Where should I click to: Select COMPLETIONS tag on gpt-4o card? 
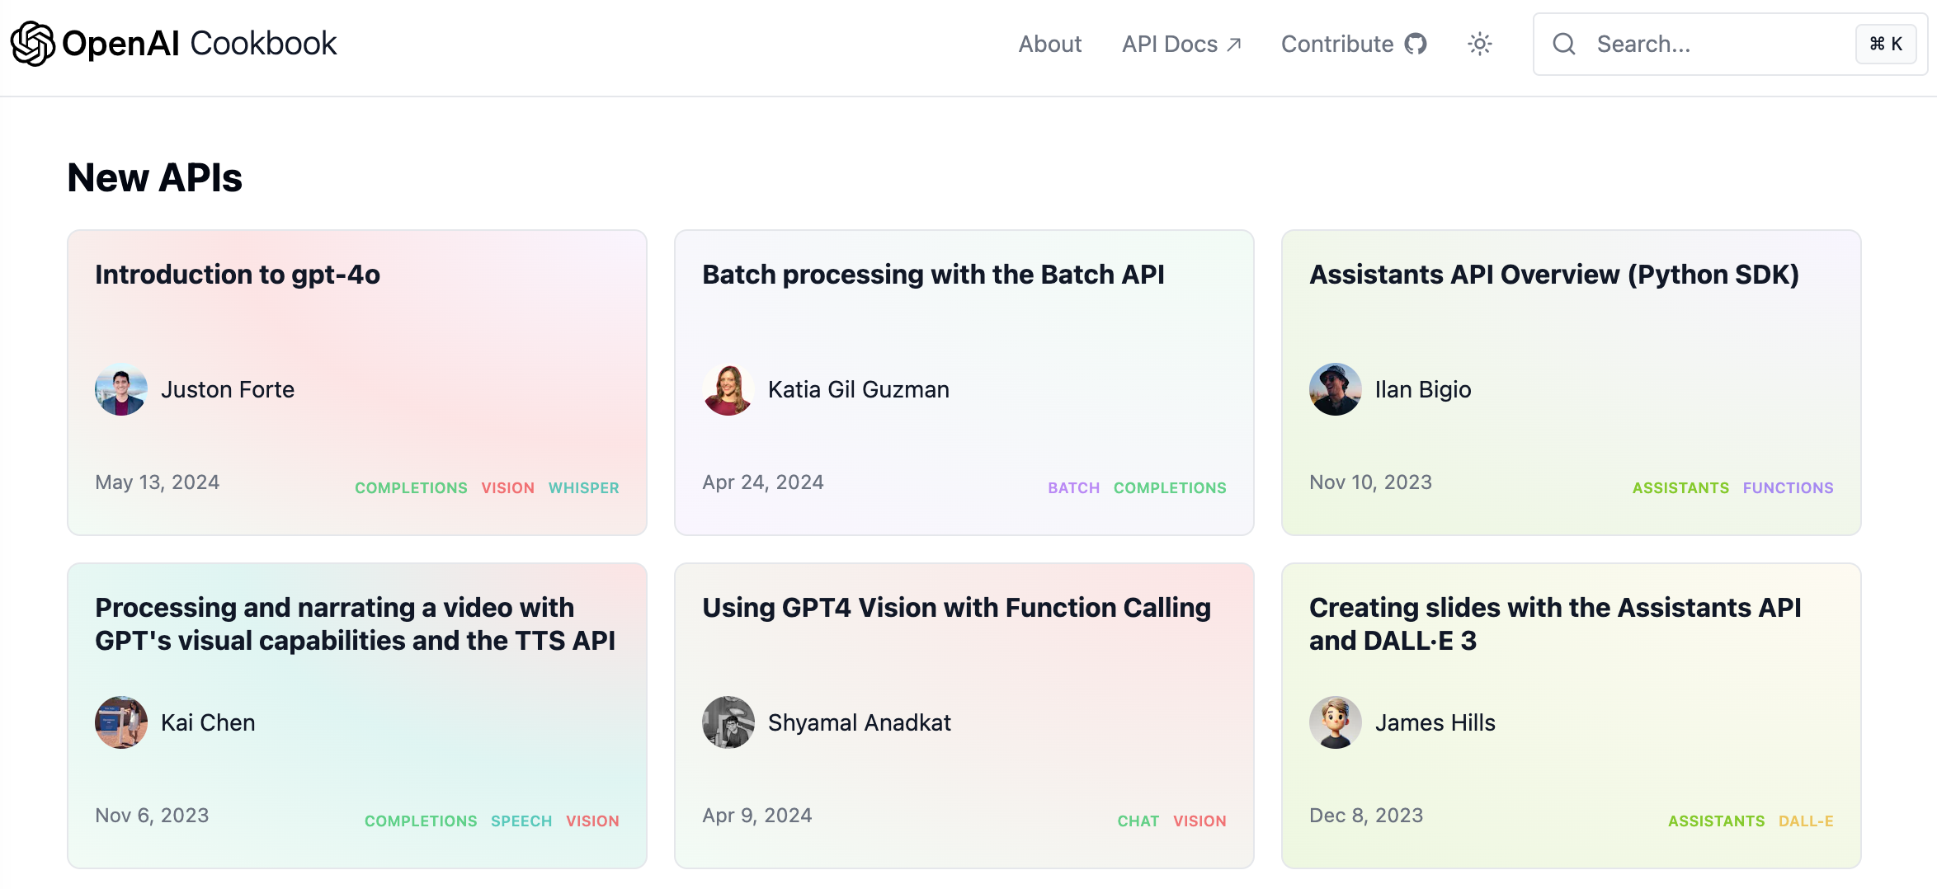click(x=411, y=488)
